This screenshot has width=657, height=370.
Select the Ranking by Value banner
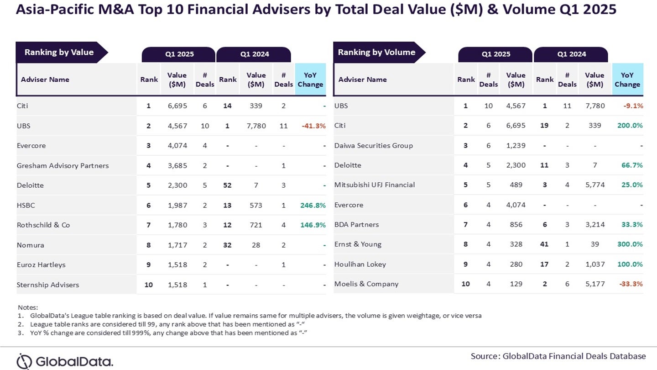tap(59, 52)
